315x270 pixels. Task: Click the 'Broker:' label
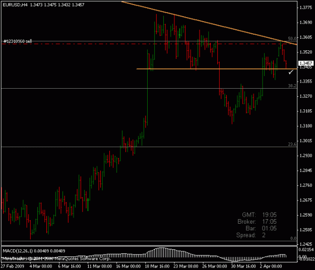246,222
